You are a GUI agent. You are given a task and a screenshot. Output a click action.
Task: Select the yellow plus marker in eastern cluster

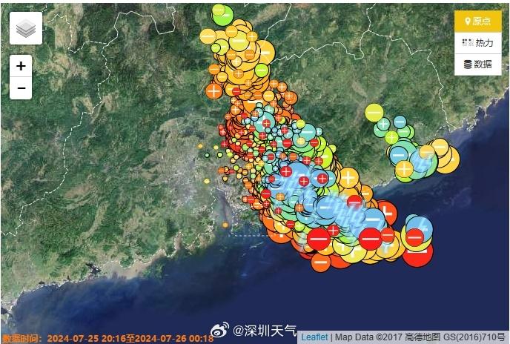click(404, 169)
